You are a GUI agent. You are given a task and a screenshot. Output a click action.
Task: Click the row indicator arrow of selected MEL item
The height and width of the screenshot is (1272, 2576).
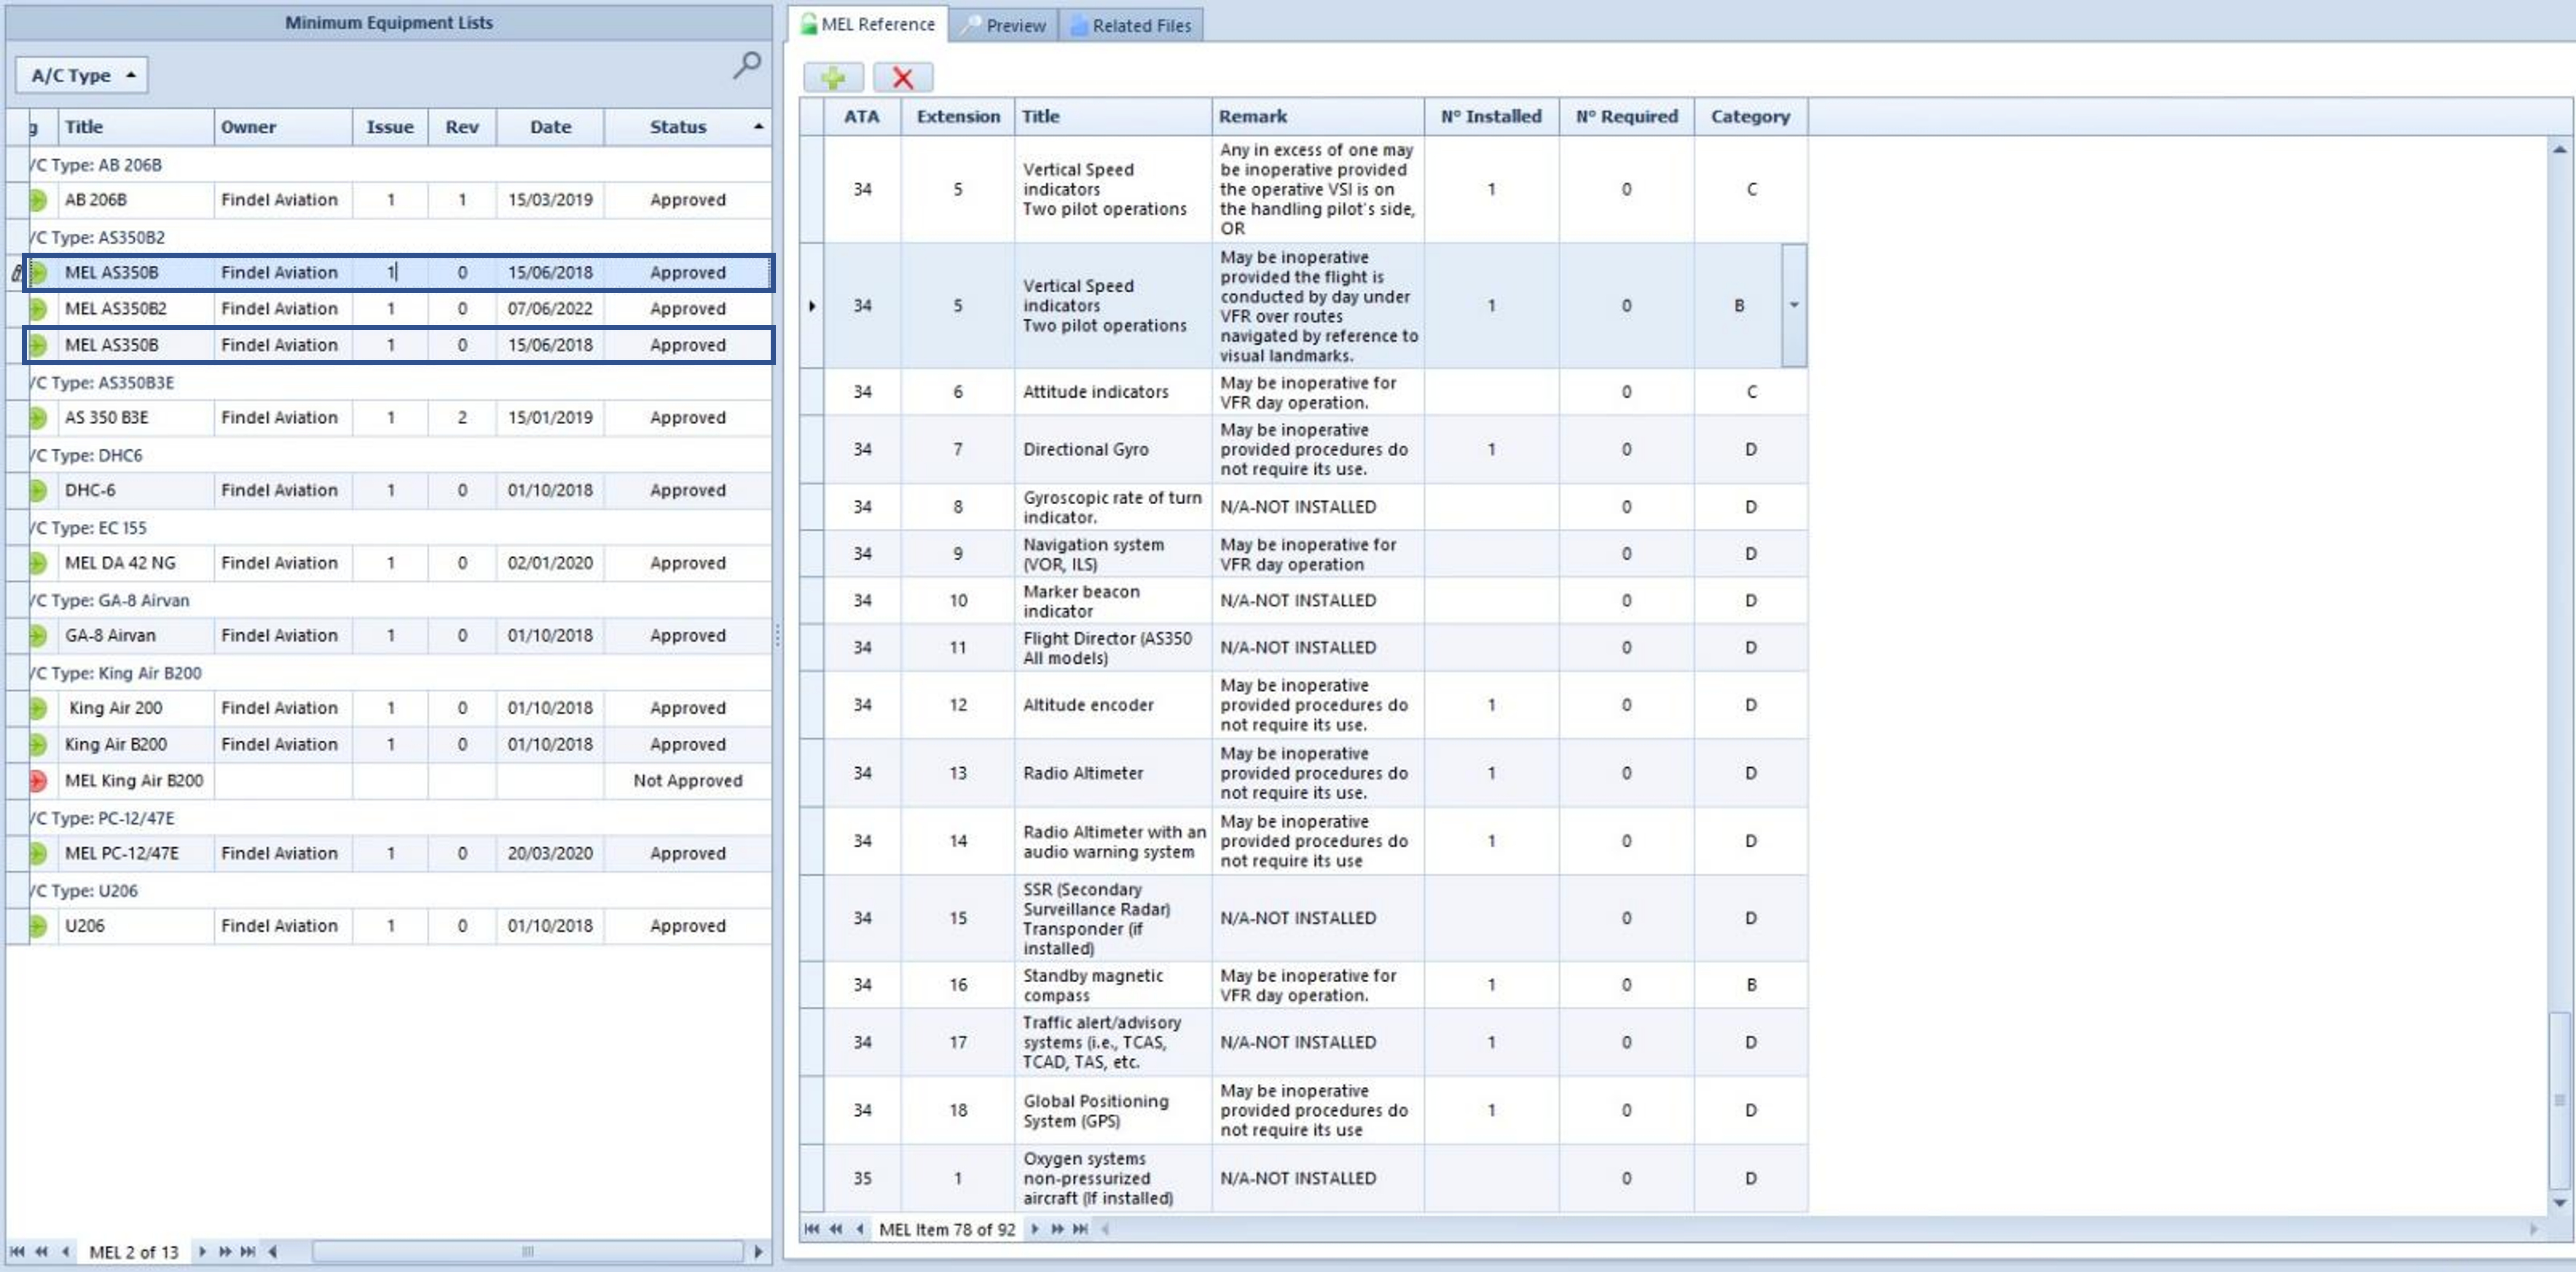(x=812, y=305)
